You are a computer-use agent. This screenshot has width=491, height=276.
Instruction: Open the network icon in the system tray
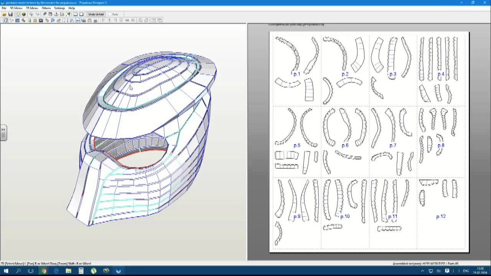[431, 271]
